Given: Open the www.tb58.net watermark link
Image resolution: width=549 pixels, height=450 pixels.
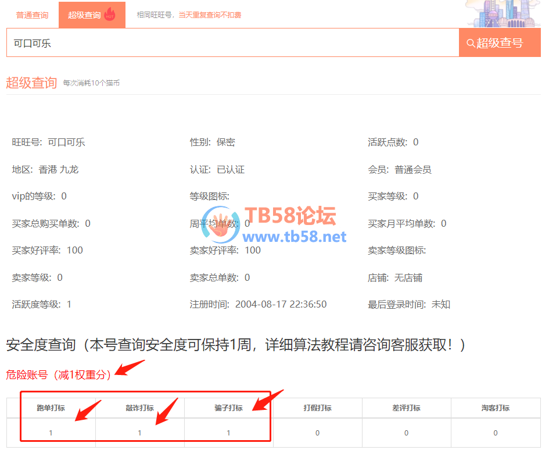Looking at the screenshot, I should click(294, 236).
